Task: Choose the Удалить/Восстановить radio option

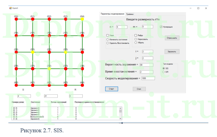Action: click(108, 43)
